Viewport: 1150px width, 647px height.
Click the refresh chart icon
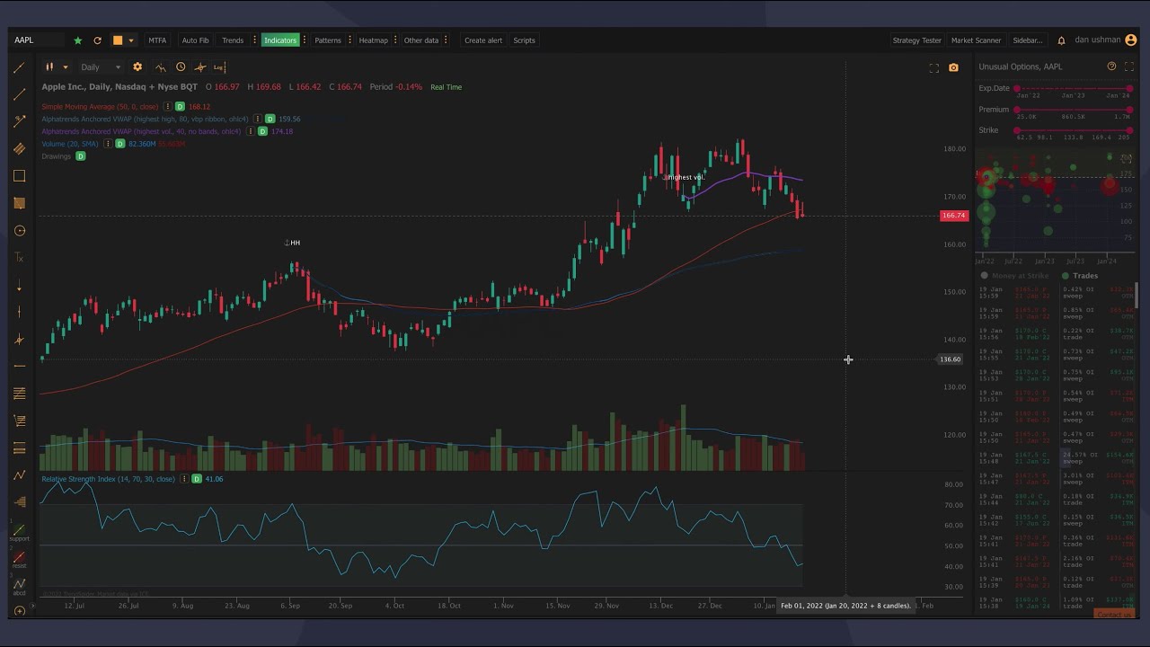pyautogui.click(x=97, y=40)
